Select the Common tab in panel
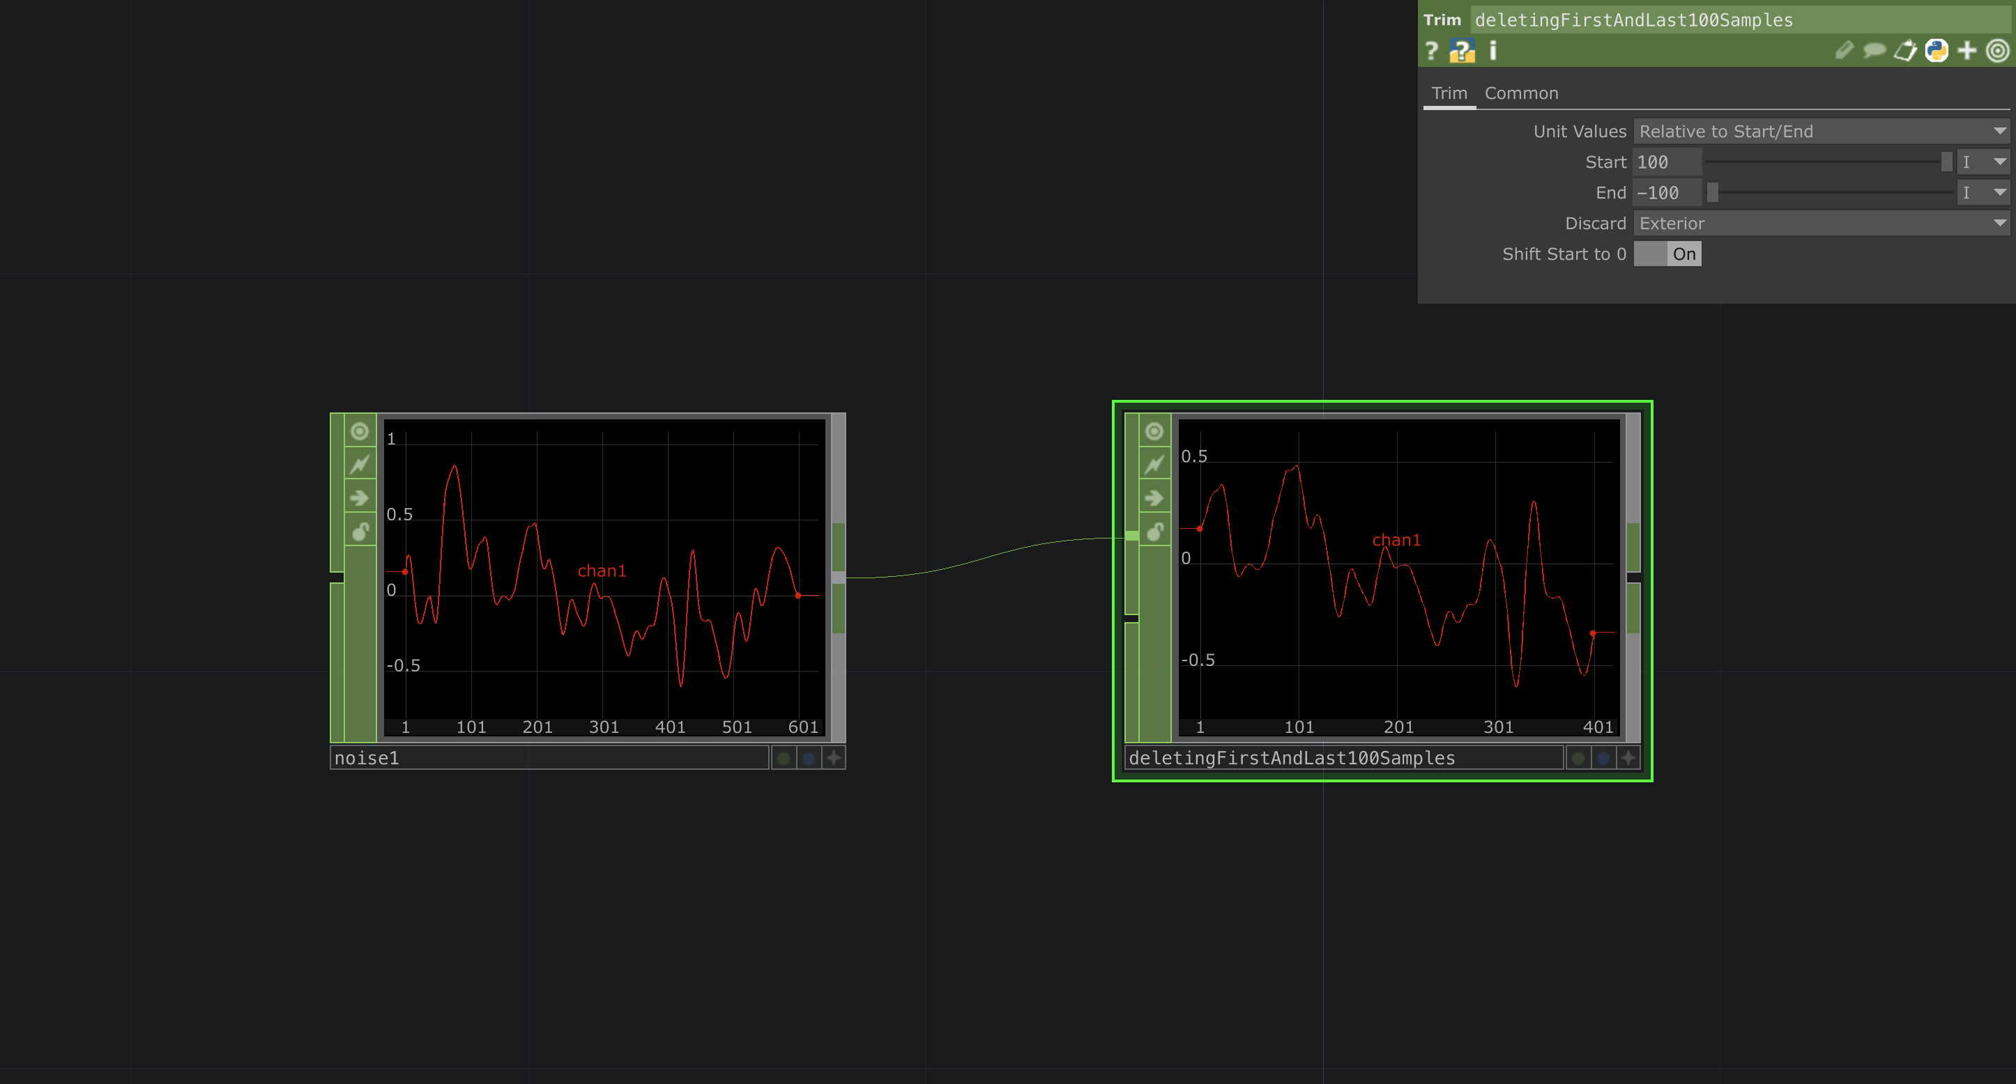This screenshot has width=2016, height=1084. click(x=1520, y=92)
